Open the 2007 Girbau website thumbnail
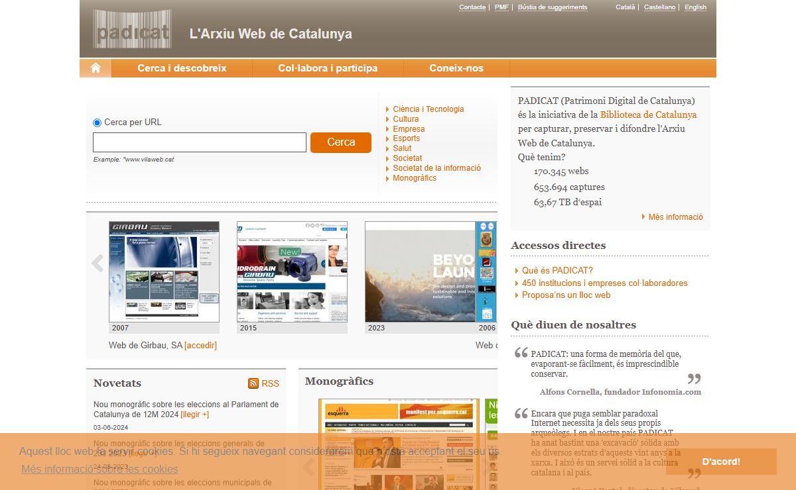 point(164,272)
